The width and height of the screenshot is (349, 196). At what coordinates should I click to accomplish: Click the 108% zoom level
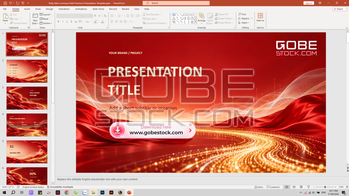[341, 187]
